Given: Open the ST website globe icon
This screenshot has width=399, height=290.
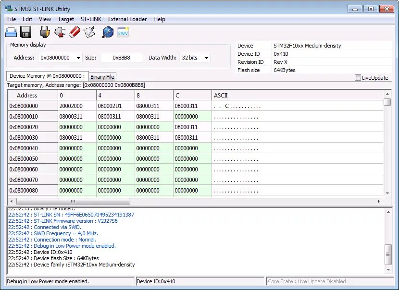Looking at the screenshot, I should [x=108, y=32].
